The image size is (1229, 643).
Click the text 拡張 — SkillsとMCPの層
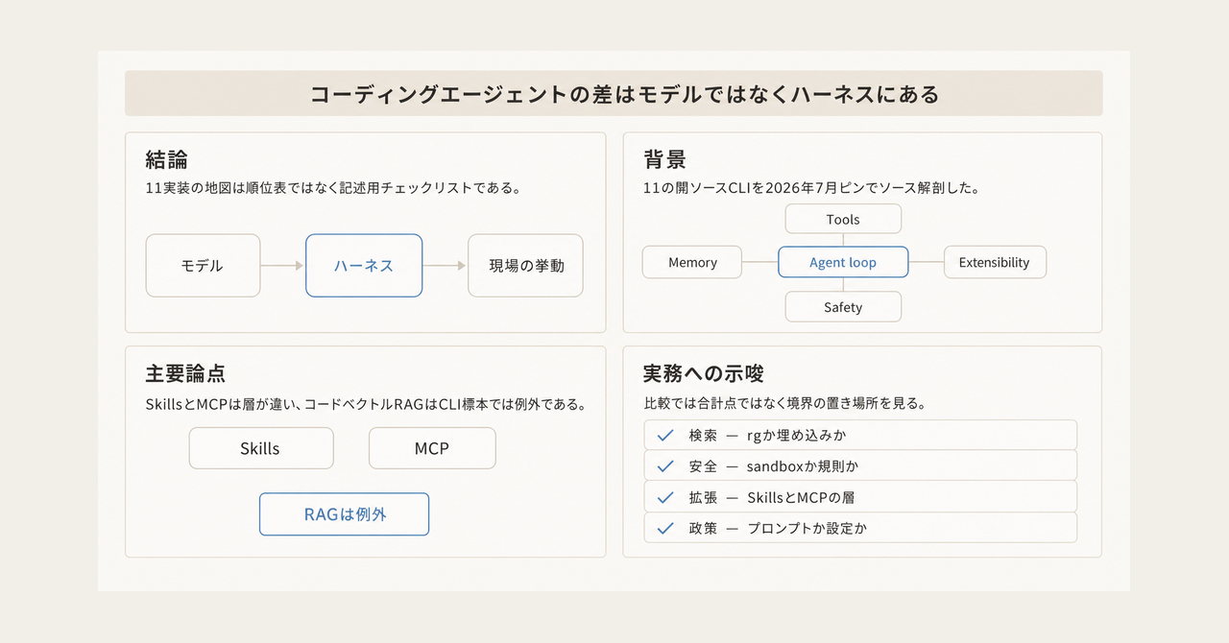pyautogui.click(x=772, y=497)
